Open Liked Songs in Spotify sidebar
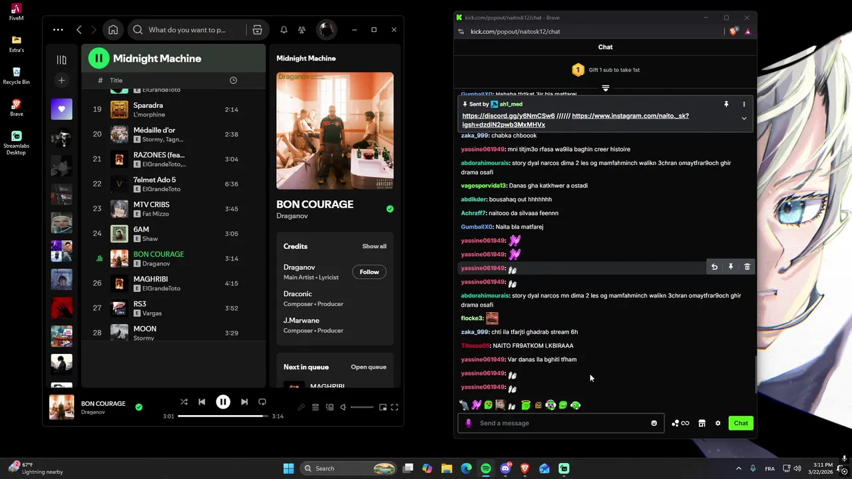This screenshot has width=852, height=479. (62, 109)
